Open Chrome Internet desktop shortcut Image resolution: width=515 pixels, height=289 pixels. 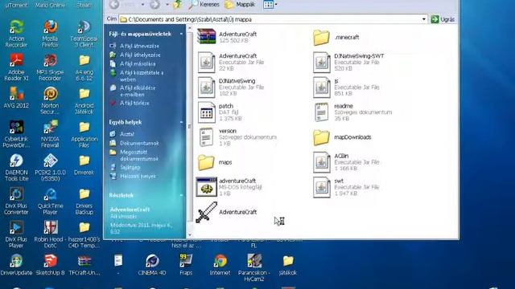point(220,265)
